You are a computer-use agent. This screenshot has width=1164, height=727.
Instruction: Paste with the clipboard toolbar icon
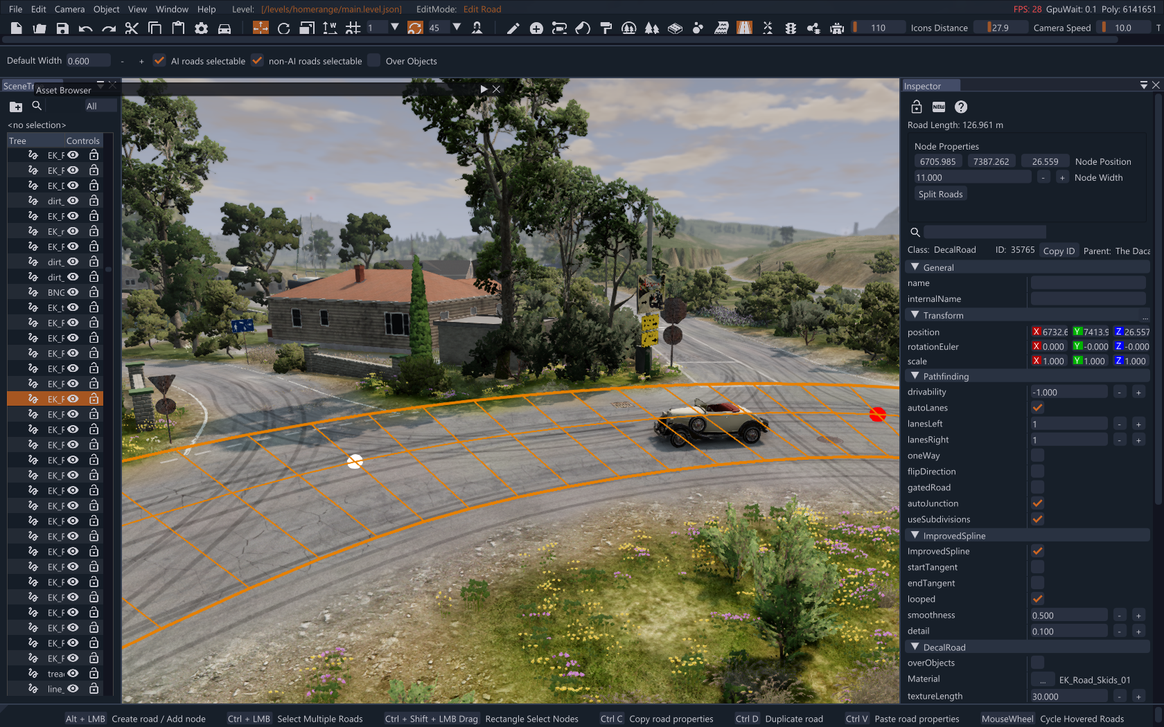click(178, 28)
